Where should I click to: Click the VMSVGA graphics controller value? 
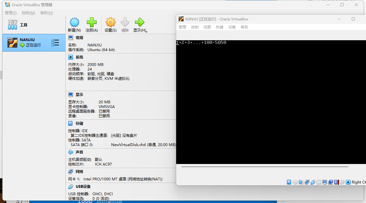tap(107, 107)
